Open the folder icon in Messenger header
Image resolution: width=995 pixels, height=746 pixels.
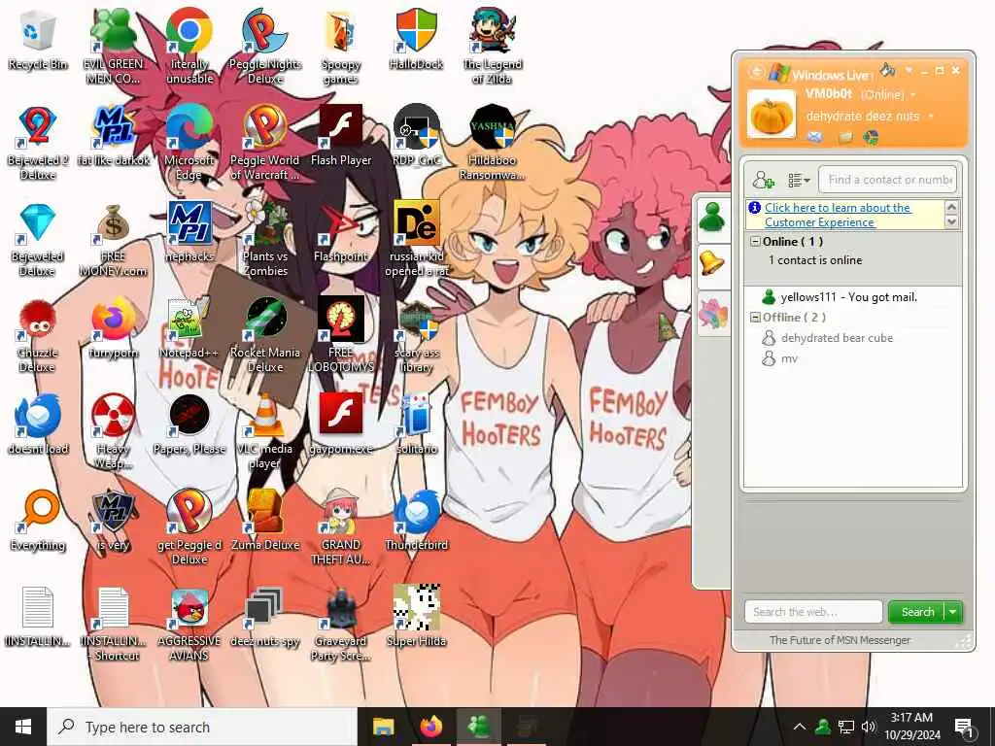point(844,136)
